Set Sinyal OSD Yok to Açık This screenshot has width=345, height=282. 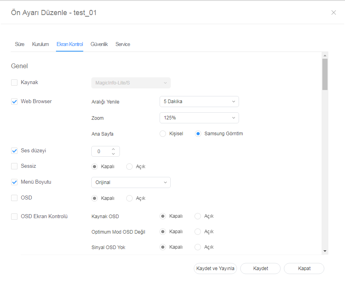[x=198, y=247]
